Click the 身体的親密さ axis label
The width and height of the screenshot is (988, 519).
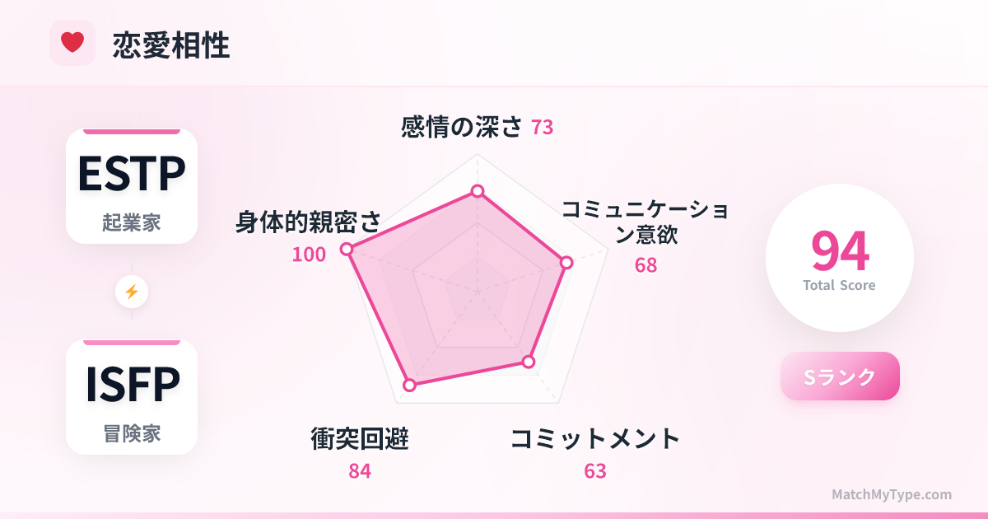[x=309, y=222]
